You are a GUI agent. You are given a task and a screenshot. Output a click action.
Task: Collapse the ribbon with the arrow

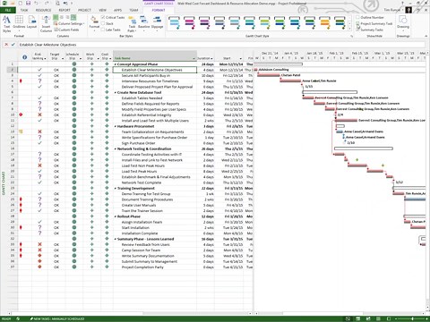coord(426,36)
